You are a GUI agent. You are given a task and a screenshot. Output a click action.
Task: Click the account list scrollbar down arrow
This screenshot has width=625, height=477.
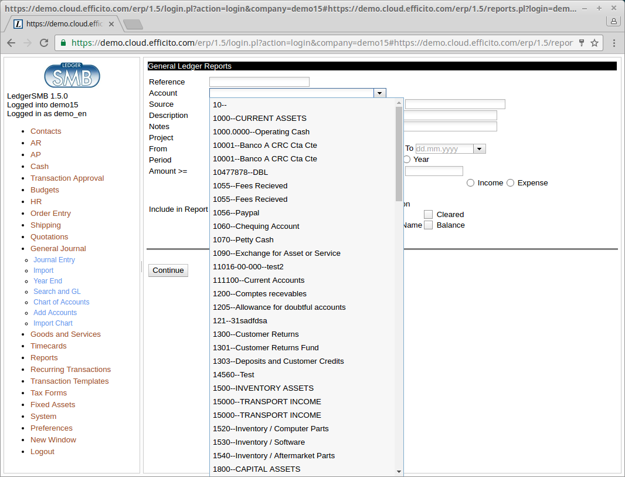coord(399,471)
